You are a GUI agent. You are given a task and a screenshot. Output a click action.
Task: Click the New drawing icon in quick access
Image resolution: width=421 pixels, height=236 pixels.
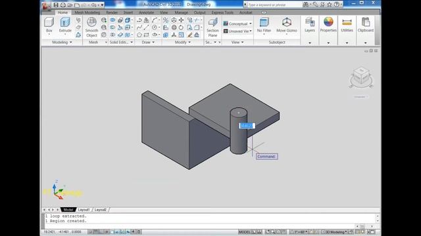tap(77, 5)
